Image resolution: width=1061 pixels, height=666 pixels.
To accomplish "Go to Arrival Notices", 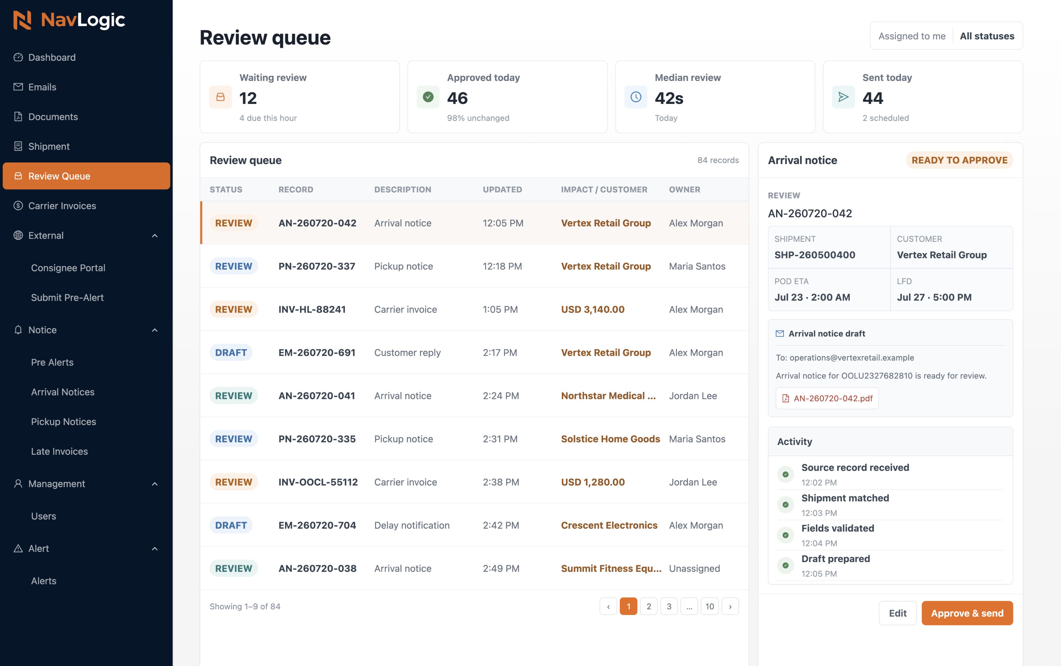I will [x=63, y=392].
